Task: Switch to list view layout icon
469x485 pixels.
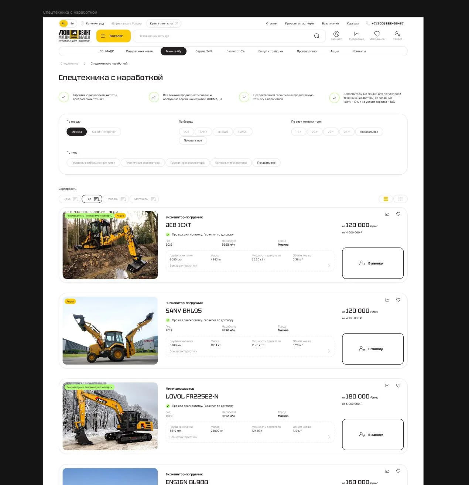Action: (386, 199)
